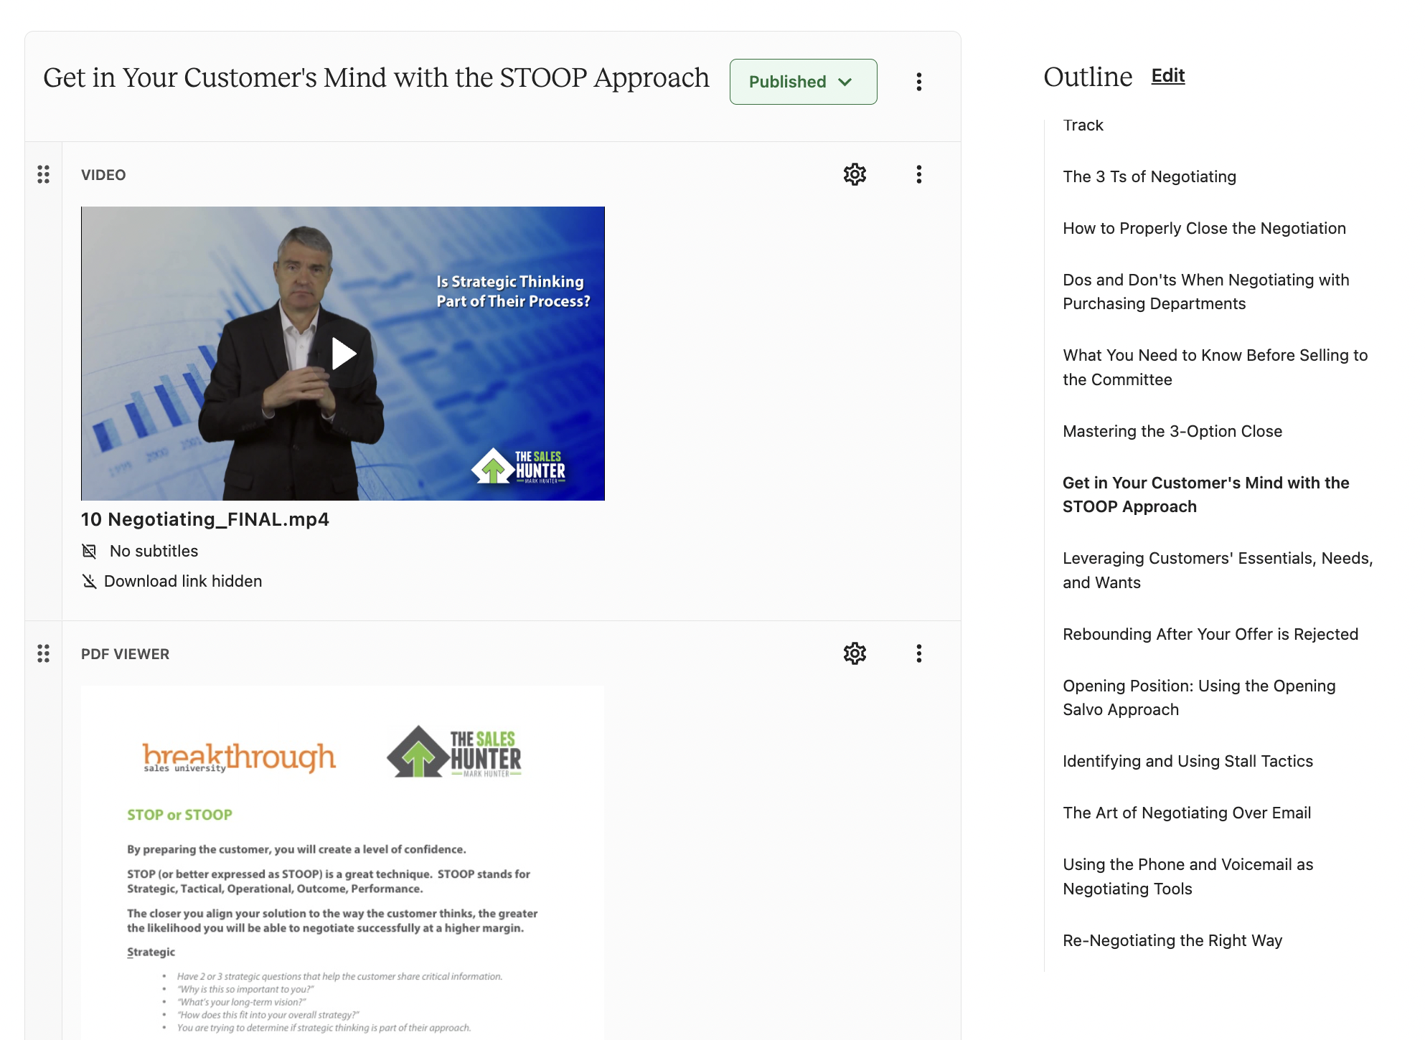The image size is (1425, 1040).
Task: Click the No subtitles icon
Action: tap(89, 551)
